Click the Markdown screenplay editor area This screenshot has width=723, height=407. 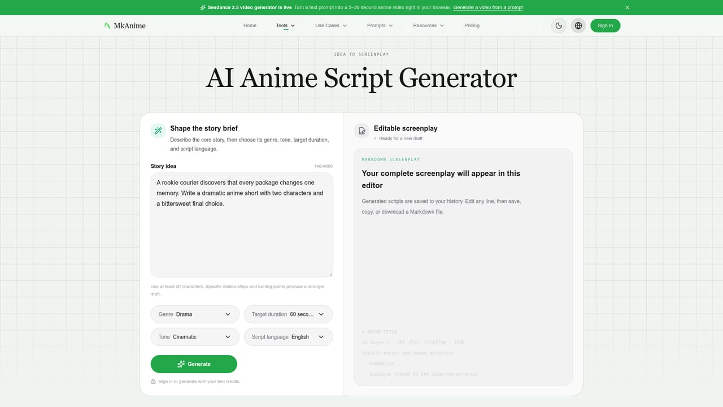point(463,267)
